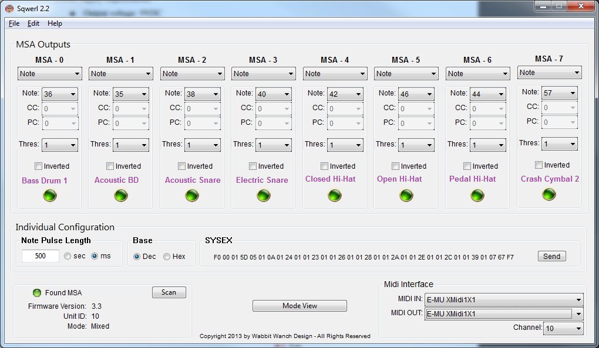Viewport: 599px width, 348px height.
Task: Enable Inverted checkbox for MSA - 0
Action: point(39,166)
